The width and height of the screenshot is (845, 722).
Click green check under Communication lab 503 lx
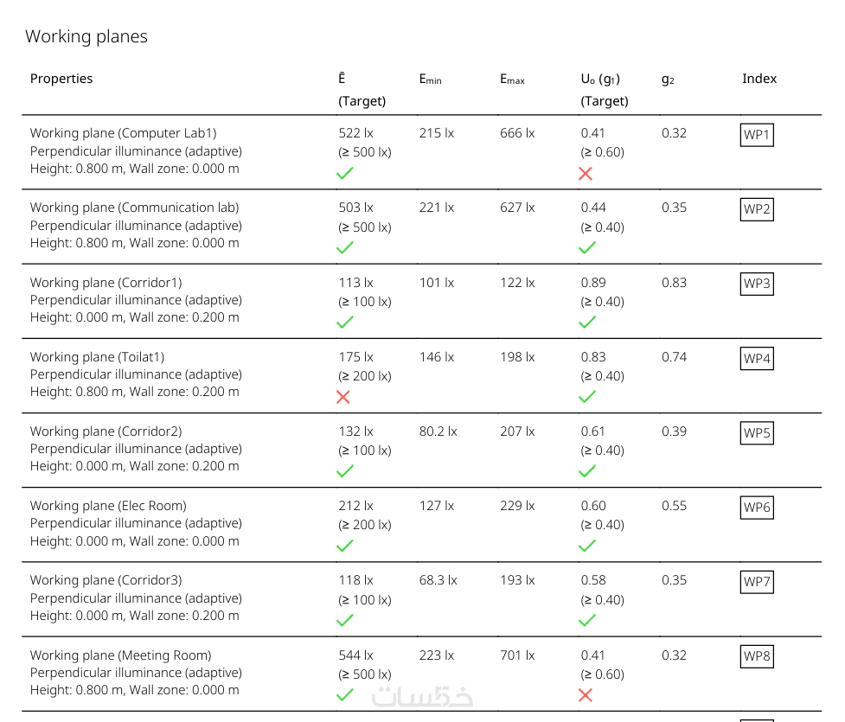pos(344,248)
